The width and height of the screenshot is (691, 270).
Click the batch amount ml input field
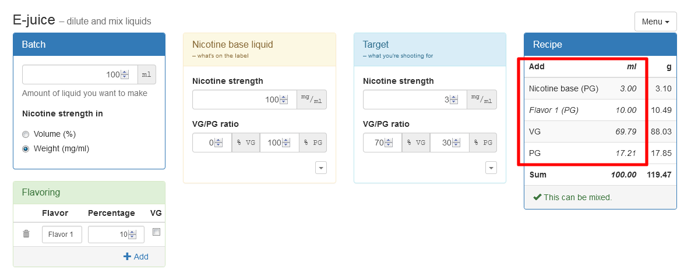pos(80,74)
